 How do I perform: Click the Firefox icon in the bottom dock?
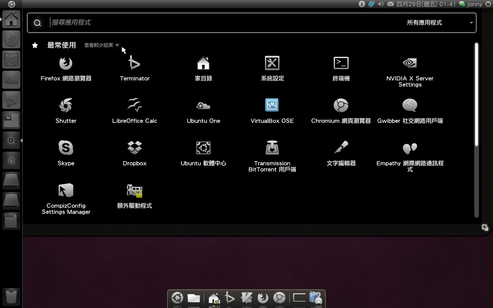click(x=263, y=298)
